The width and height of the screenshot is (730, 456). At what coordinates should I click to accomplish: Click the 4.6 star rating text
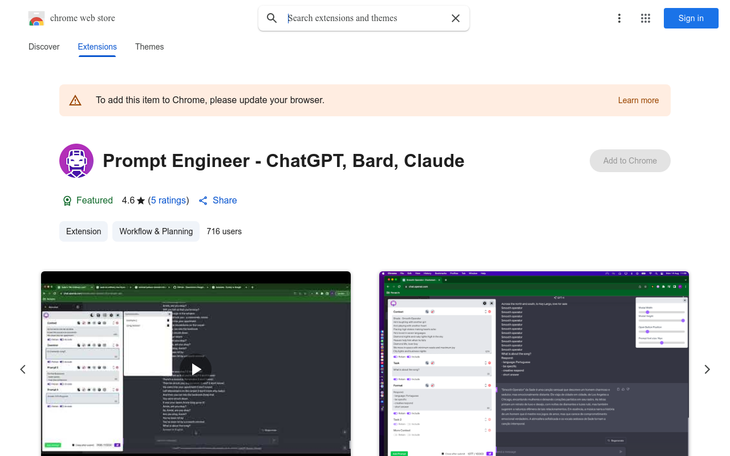click(x=133, y=201)
